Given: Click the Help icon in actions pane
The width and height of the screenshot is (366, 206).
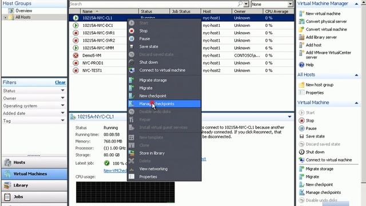Looking at the screenshot, I should [301, 65].
